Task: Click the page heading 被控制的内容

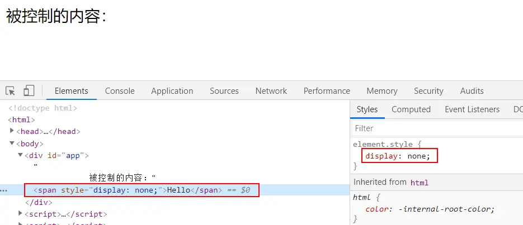Action: 56,16
